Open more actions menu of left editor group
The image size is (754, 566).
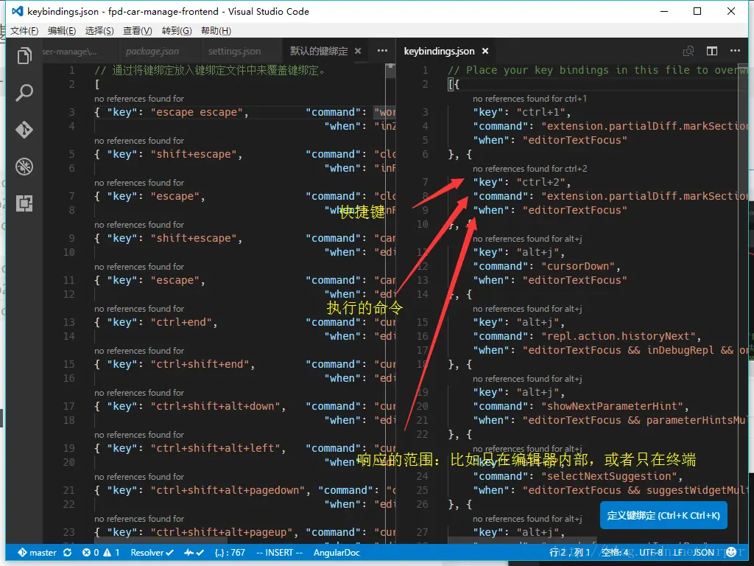[x=382, y=51]
